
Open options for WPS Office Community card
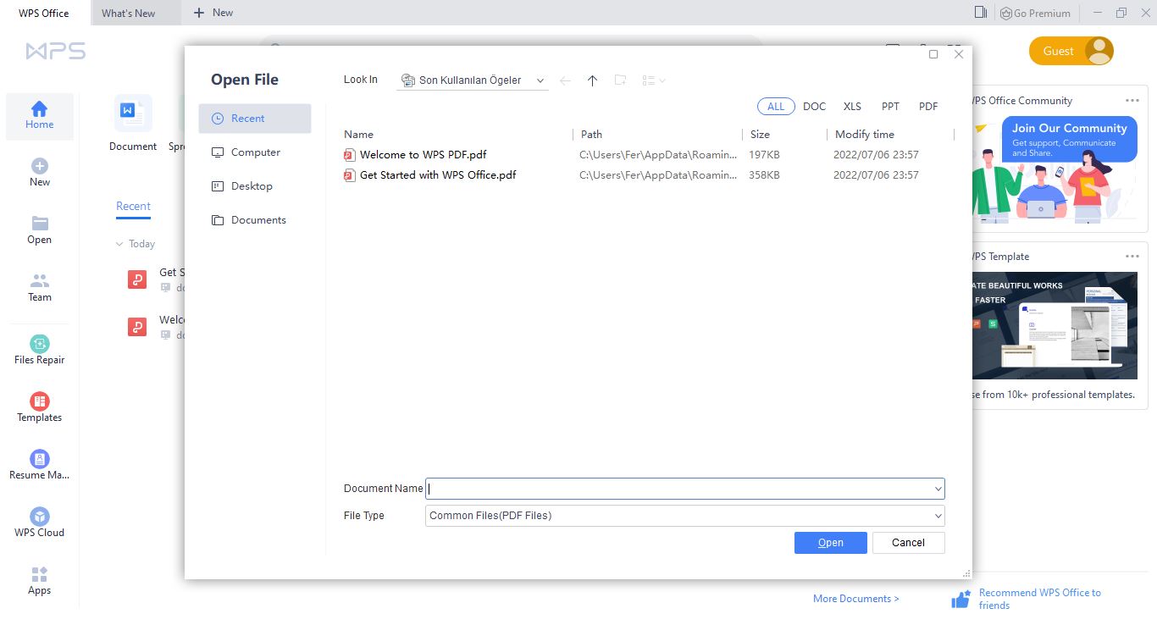coord(1132,100)
